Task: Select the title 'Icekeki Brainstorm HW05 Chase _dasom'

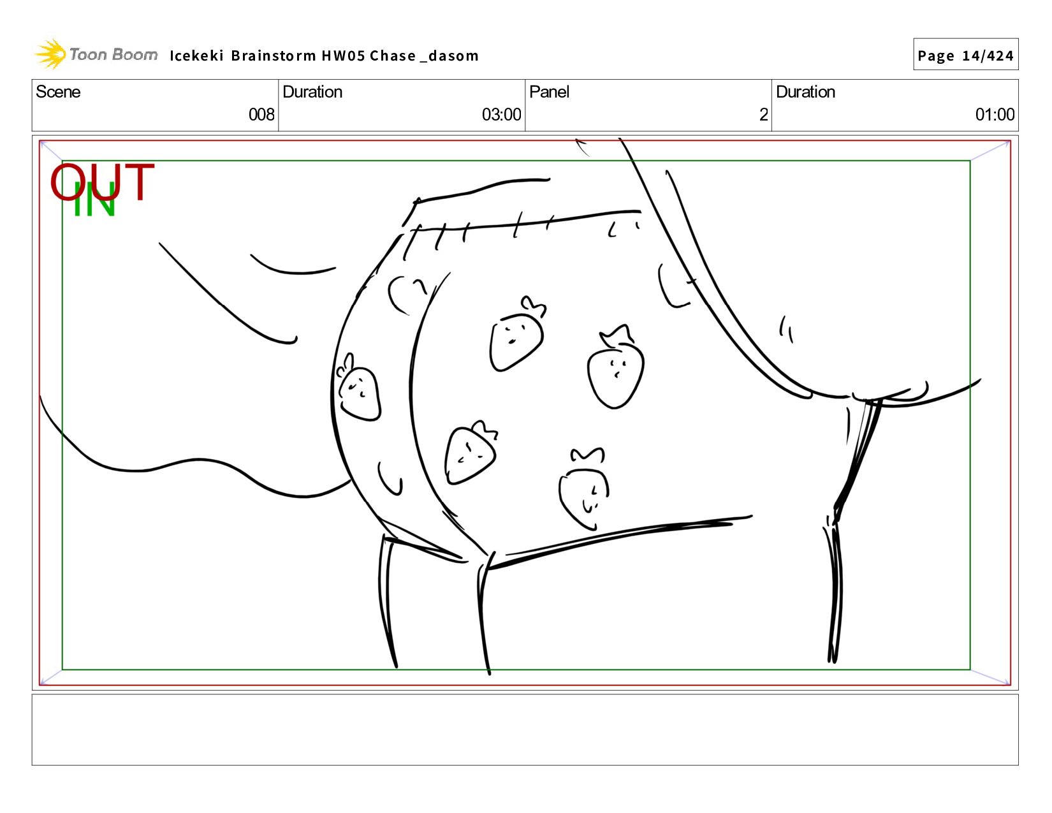Action: 324,55
